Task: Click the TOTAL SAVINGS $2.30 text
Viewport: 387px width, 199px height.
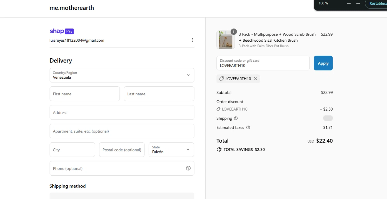Action: point(244,149)
